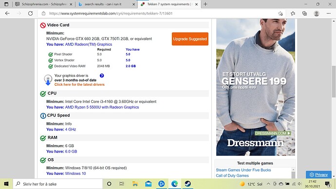The height and width of the screenshot is (189, 336).
Task: Open the user profile icon
Action: 317,14
